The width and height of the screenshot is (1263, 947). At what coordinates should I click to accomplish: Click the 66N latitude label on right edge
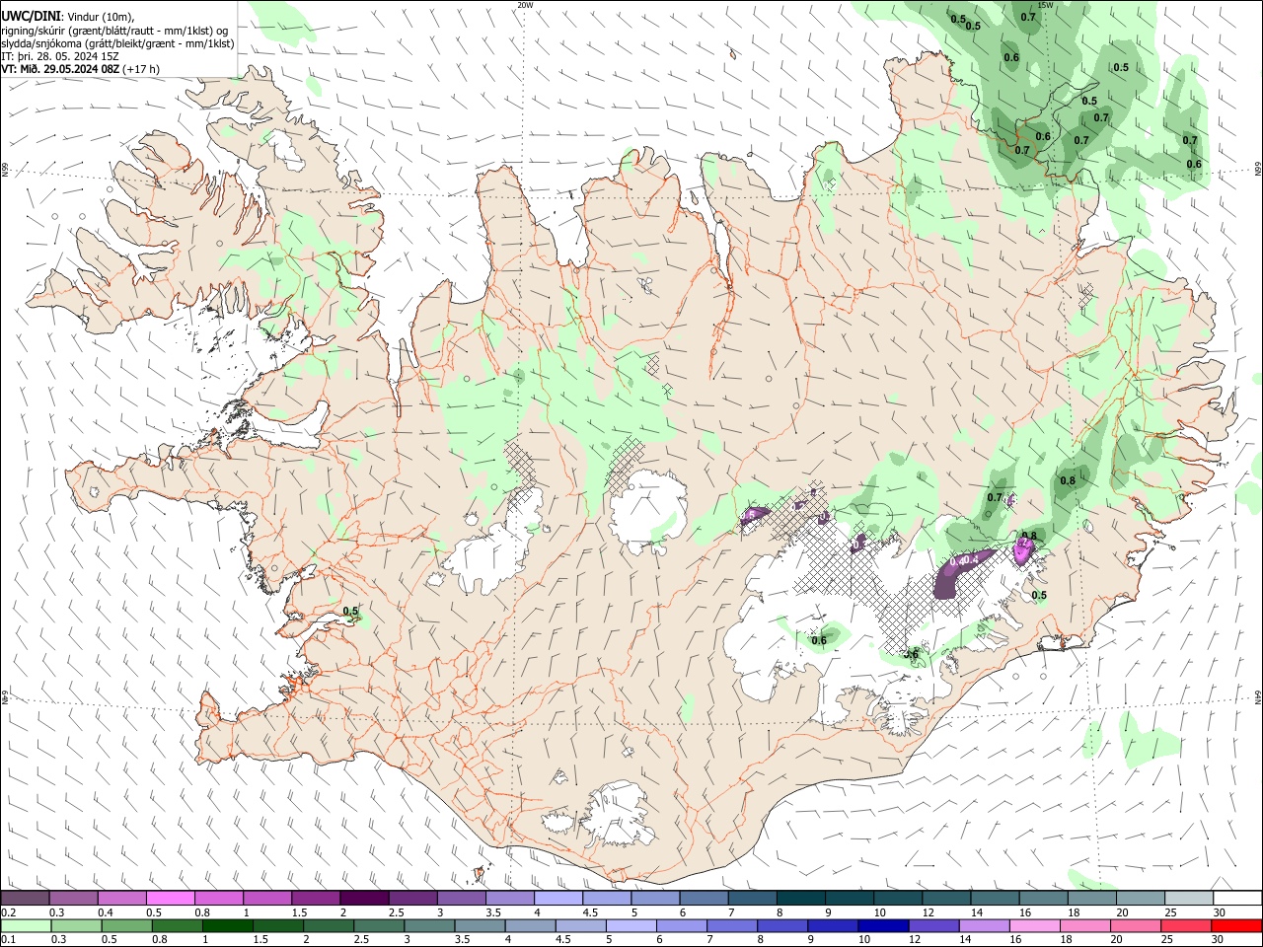(x=1257, y=169)
